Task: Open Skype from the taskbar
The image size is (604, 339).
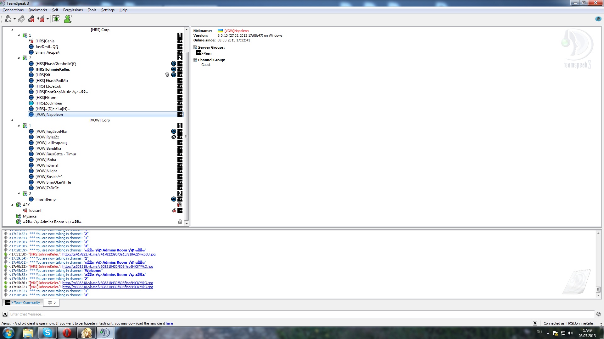Action: [48, 333]
